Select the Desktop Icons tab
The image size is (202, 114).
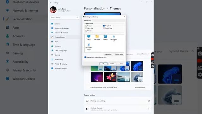pyautogui.click(x=87, y=20)
